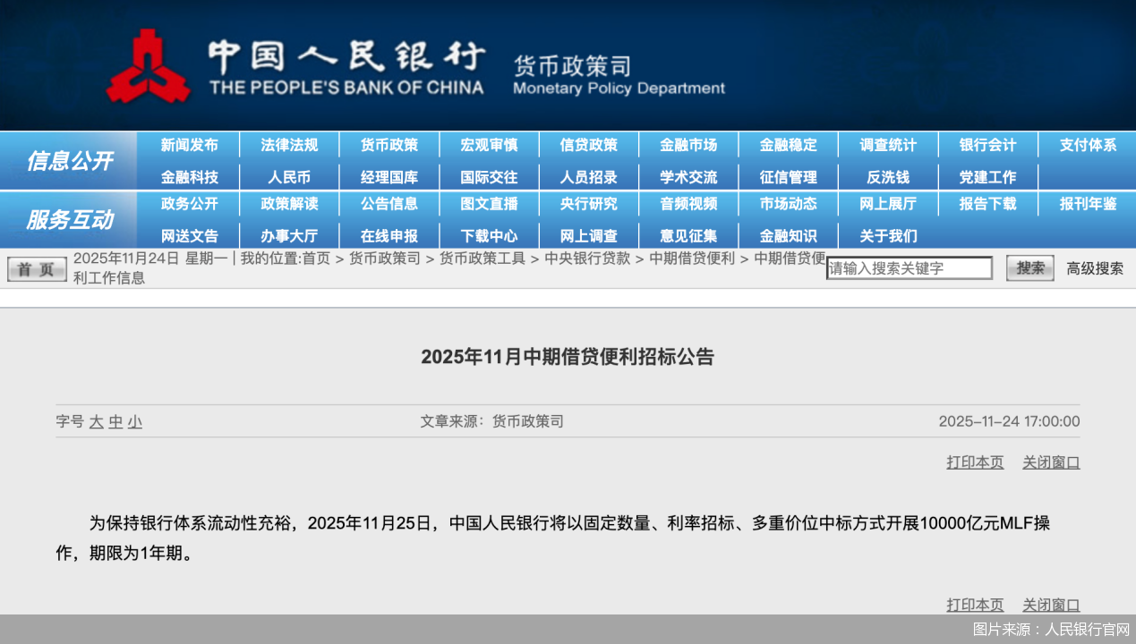
Task: Click the 搜索 button
Action: pos(1029,267)
